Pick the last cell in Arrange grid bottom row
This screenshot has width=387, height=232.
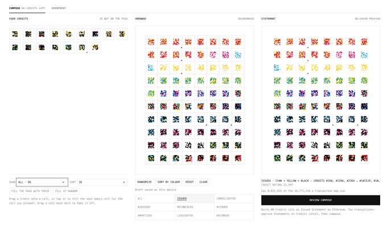(x=238, y=158)
